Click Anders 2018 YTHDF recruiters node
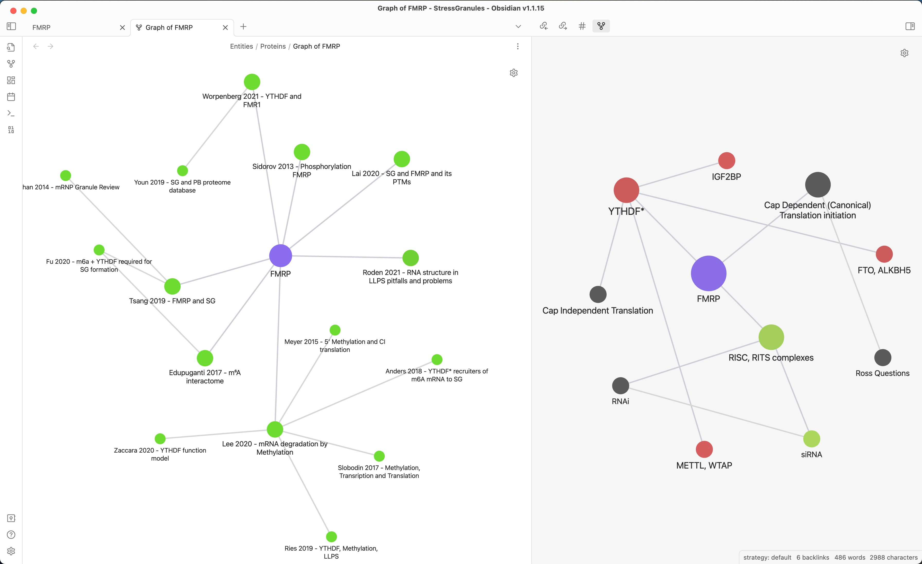The height and width of the screenshot is (564, 922). 437,360
